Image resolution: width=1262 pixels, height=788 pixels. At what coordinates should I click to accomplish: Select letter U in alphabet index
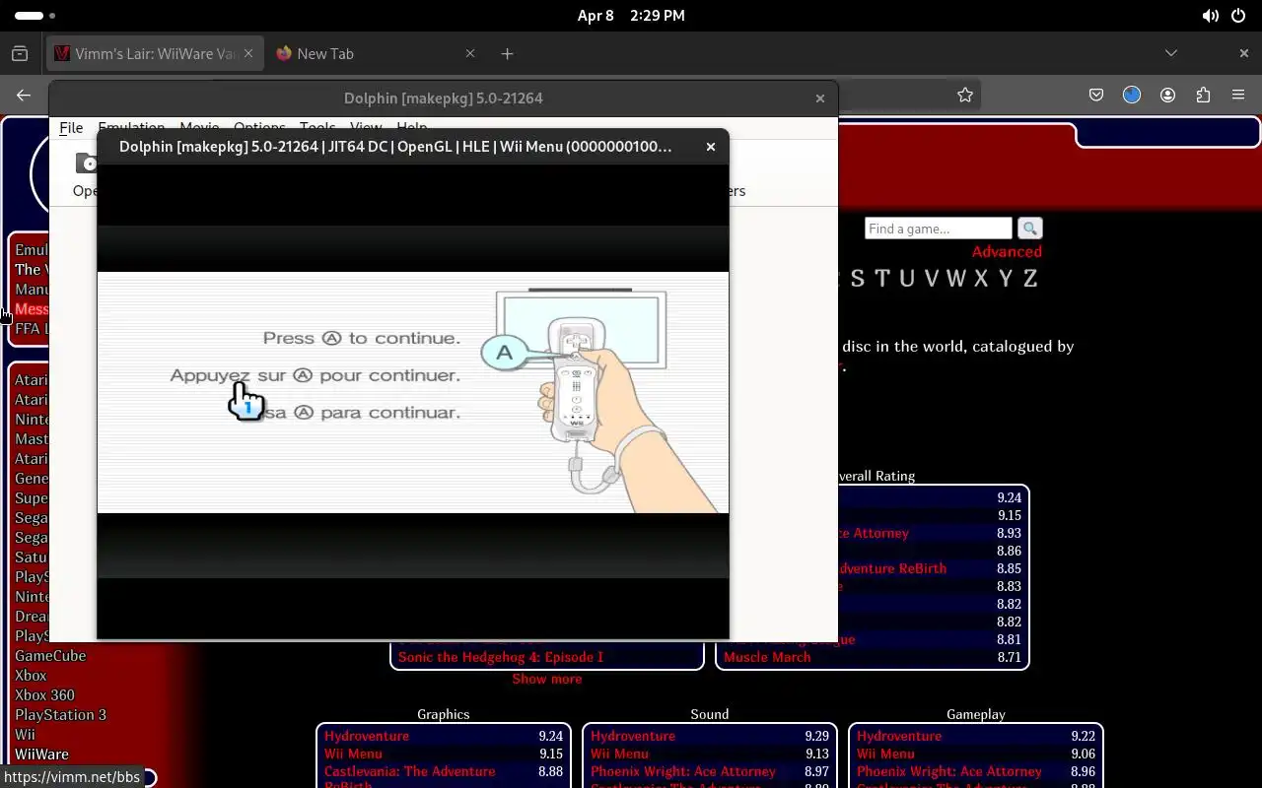[907, 279]
